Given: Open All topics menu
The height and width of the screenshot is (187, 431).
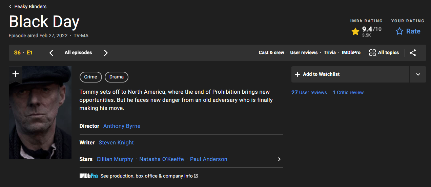Looking at the screenshot, I should click(x=384, y=53).
